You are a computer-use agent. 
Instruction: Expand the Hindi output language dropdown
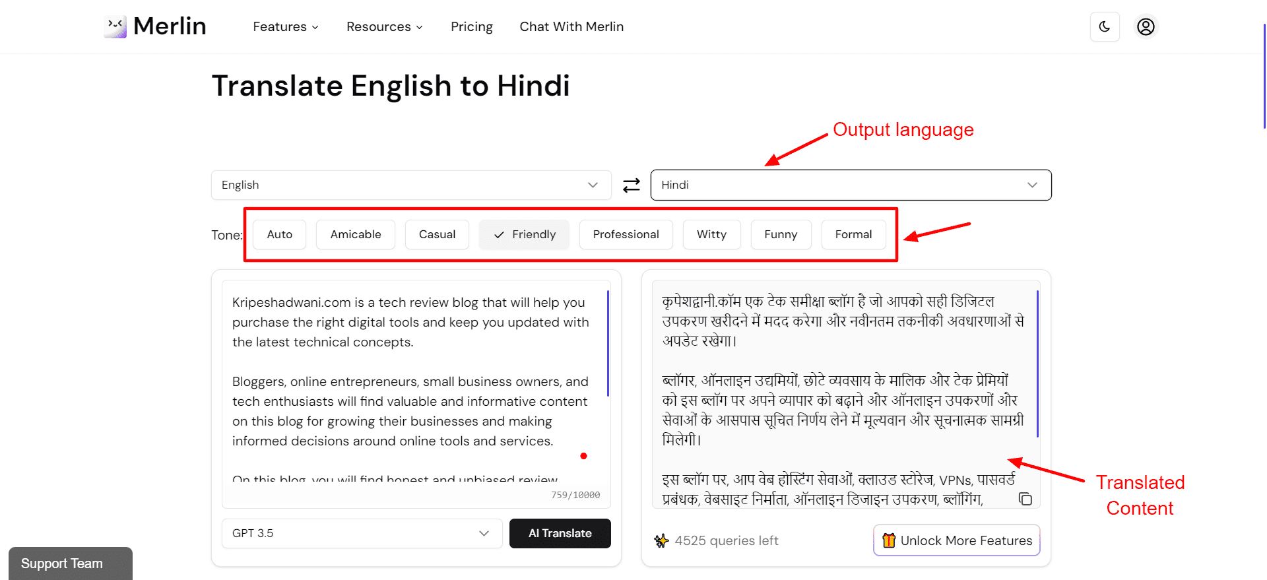[x=851, y=185]
